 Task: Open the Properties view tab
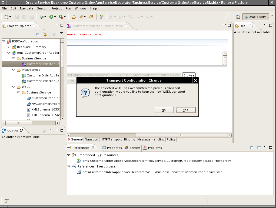point(112,148)
